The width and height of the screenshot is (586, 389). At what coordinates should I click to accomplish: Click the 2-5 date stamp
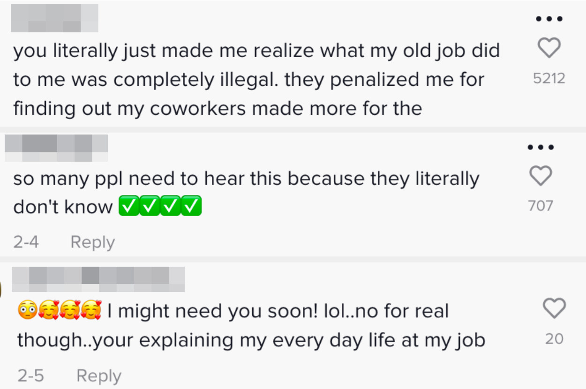(31, 376)
